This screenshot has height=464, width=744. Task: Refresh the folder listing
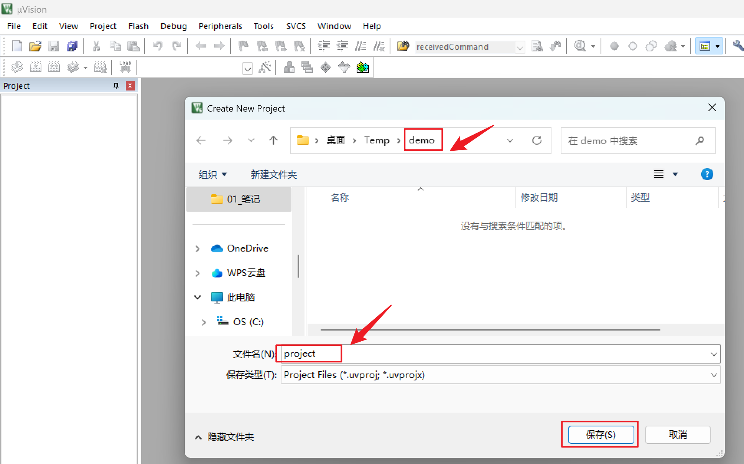click(x=537, y=140)
